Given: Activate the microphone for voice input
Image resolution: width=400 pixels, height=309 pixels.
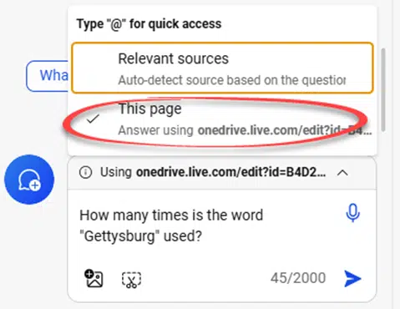Looking at the screenshot, I should [352, 213].
